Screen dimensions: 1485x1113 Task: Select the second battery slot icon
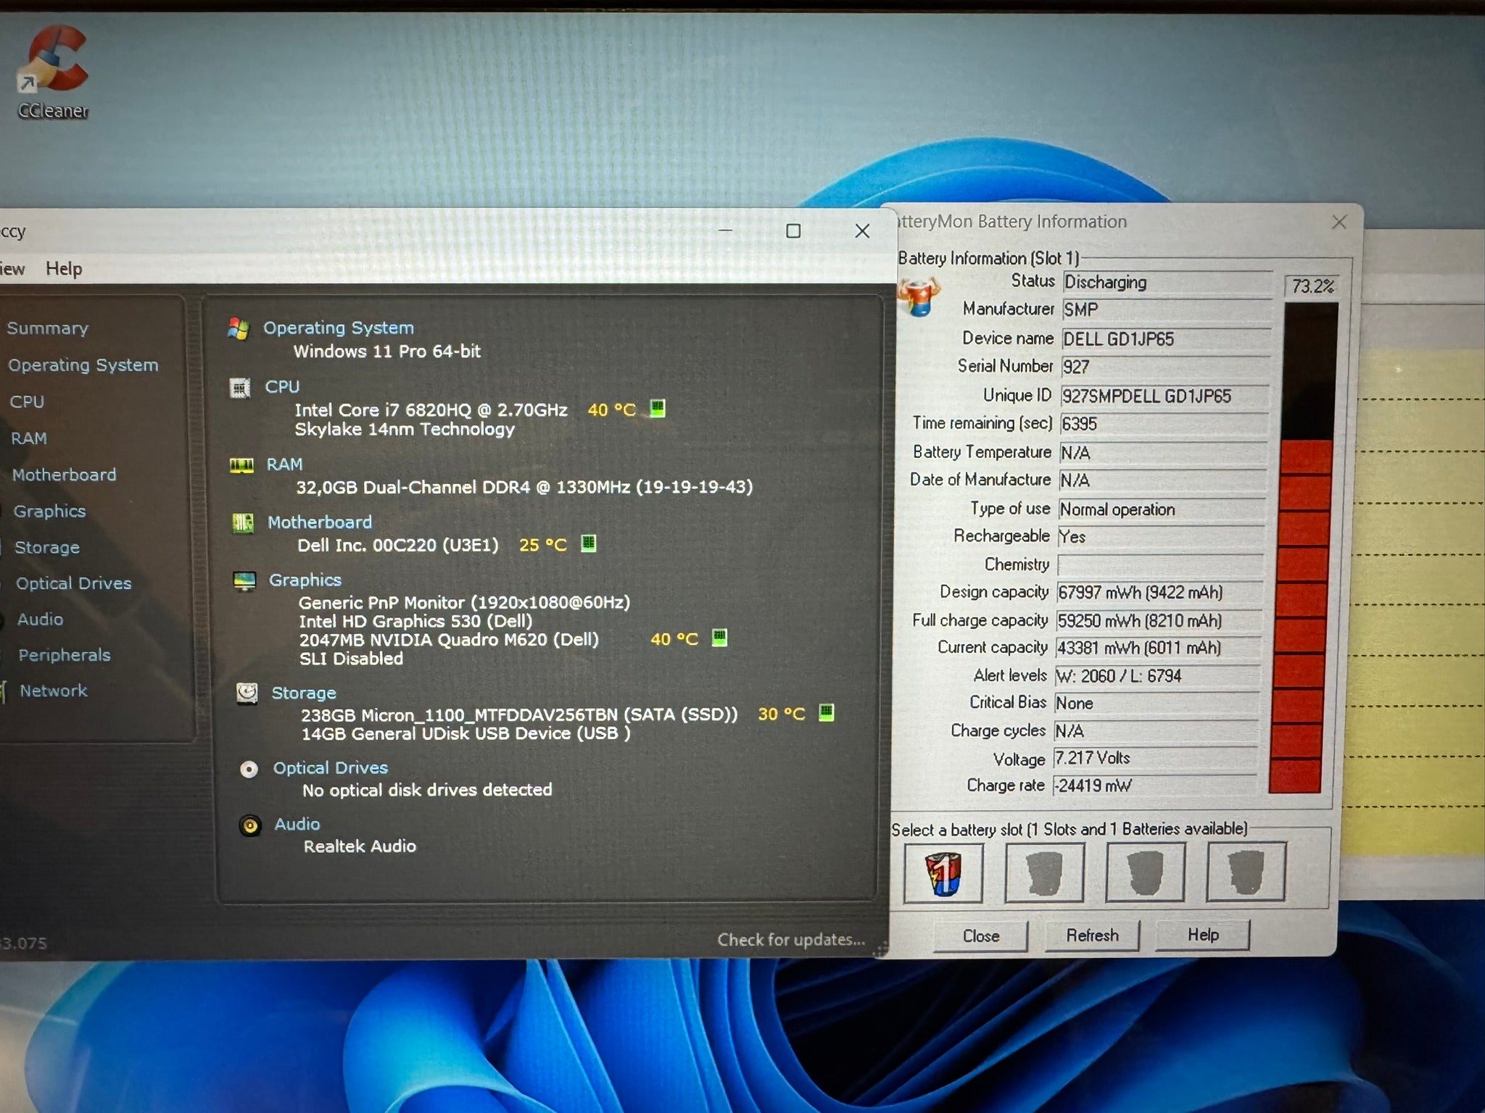(1044, 872)
